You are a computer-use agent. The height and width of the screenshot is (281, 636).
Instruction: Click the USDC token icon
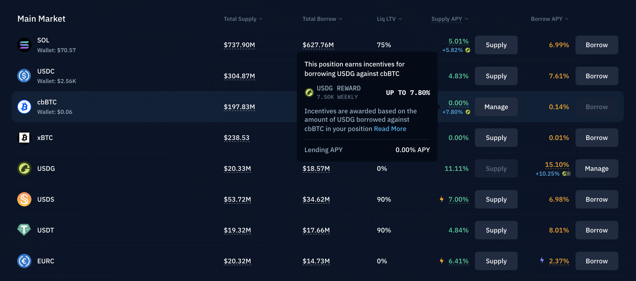point(24,76)
